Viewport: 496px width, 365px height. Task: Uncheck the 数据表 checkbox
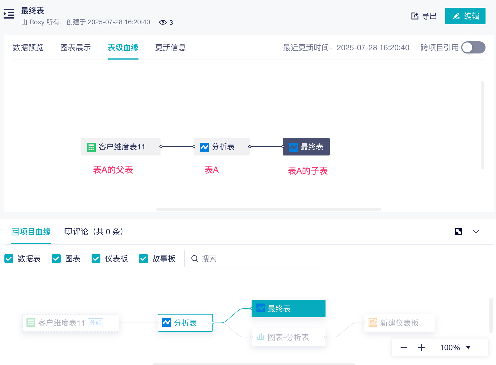(x=9, y=259)
